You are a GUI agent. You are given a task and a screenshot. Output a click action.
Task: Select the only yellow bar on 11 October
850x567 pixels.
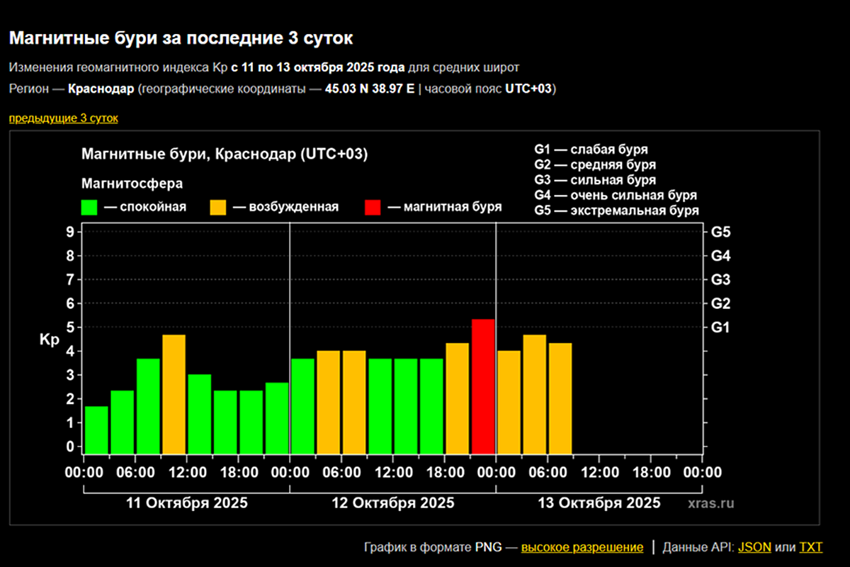click(174, 394)
